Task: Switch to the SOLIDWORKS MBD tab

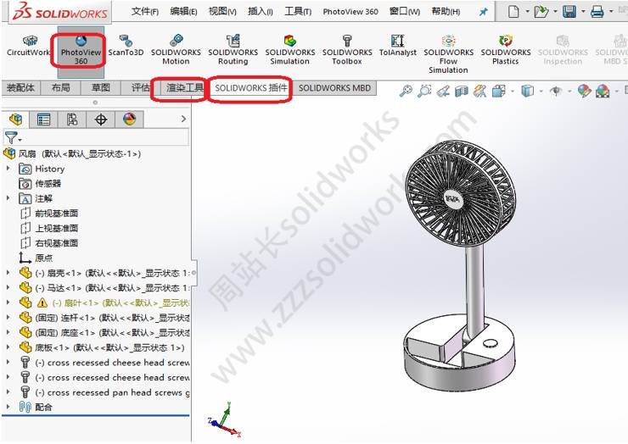Action: point(334,87)
